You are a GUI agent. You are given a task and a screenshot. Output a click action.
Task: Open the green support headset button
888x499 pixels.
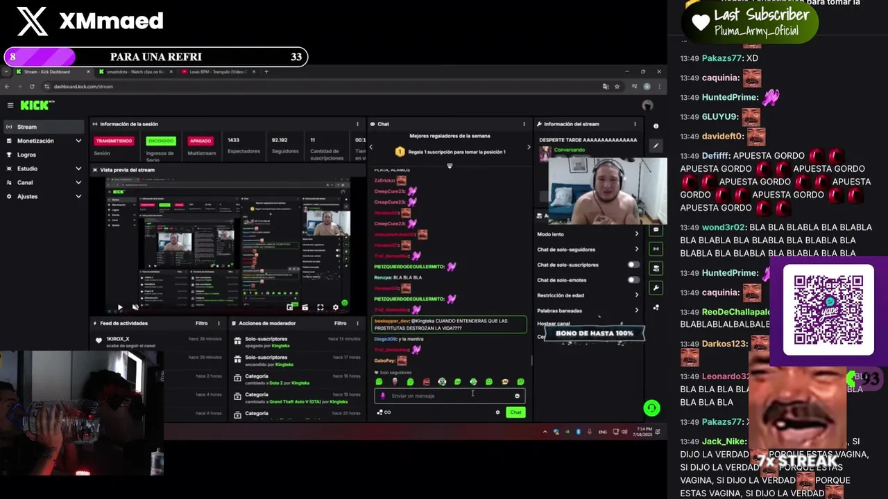[x=651, y=408]
